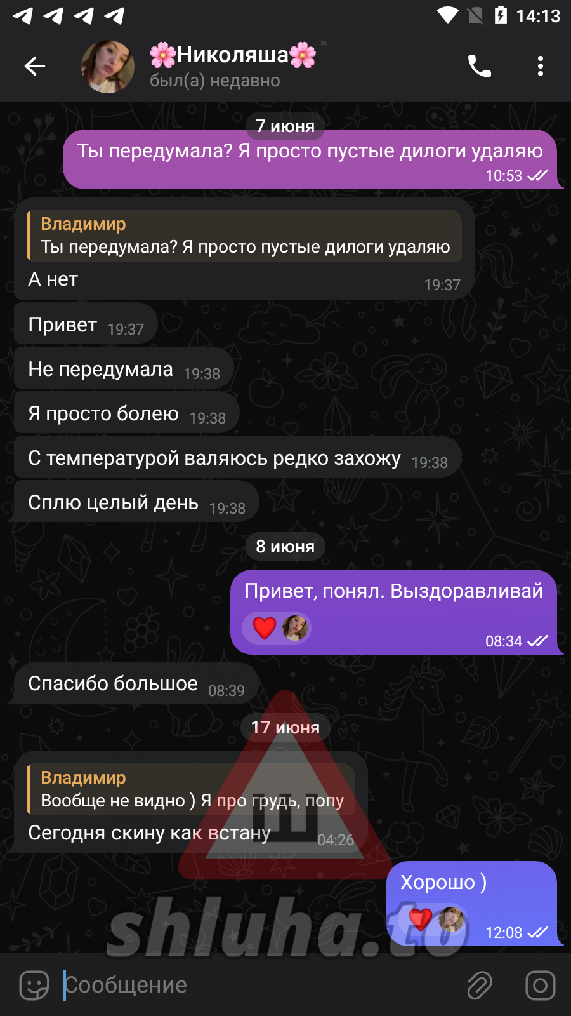The width and height of the screenshot is (571, 1016).
Task: Open the three-dot overflow menu
Action: click(x=541, y=66)
